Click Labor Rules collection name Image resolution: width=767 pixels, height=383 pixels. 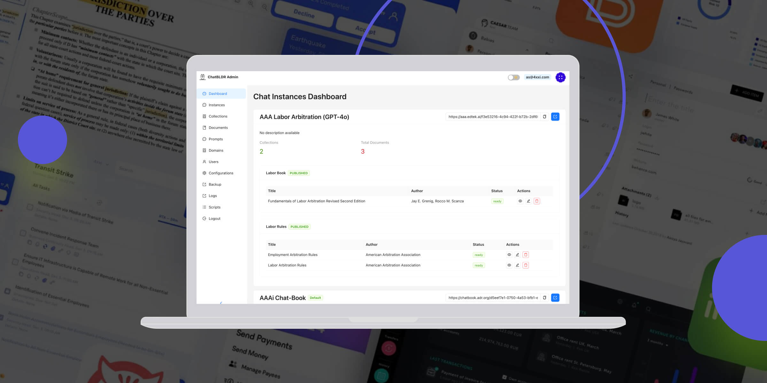tap(276, 227)
